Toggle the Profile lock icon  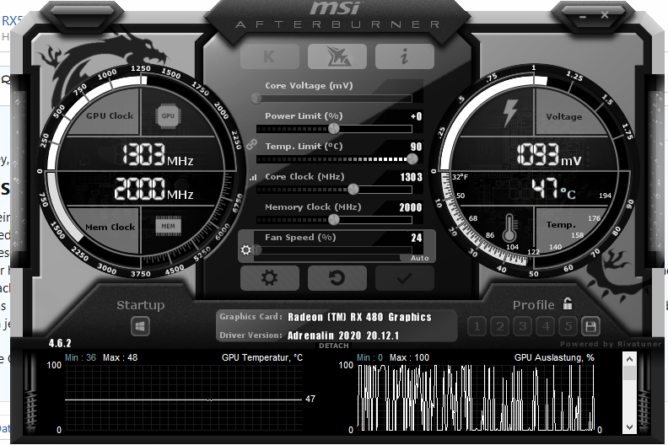[x=568, y=303]
